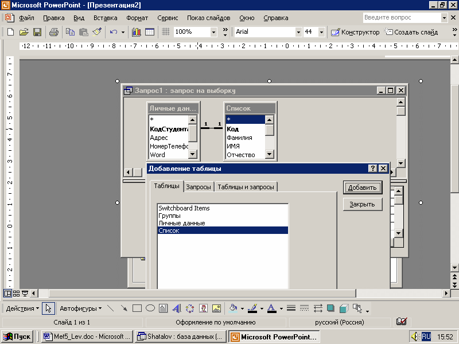Viewport: 459px width, 344px height.
Task: Activate the Format Painter brush
Action: 97,32
